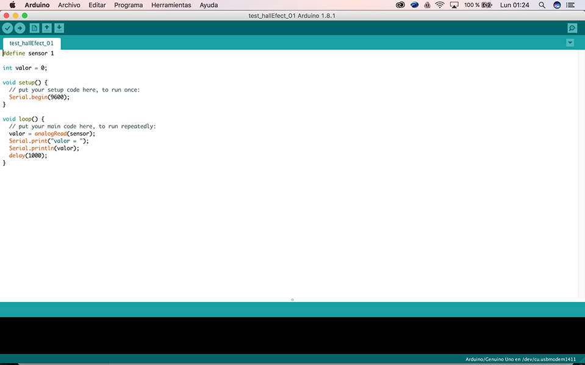The height and width of the screenshot is (365, 585).
Task: Click the blue swirl menu bar icon
Action: pyautogui.click(x=414, y=5)
